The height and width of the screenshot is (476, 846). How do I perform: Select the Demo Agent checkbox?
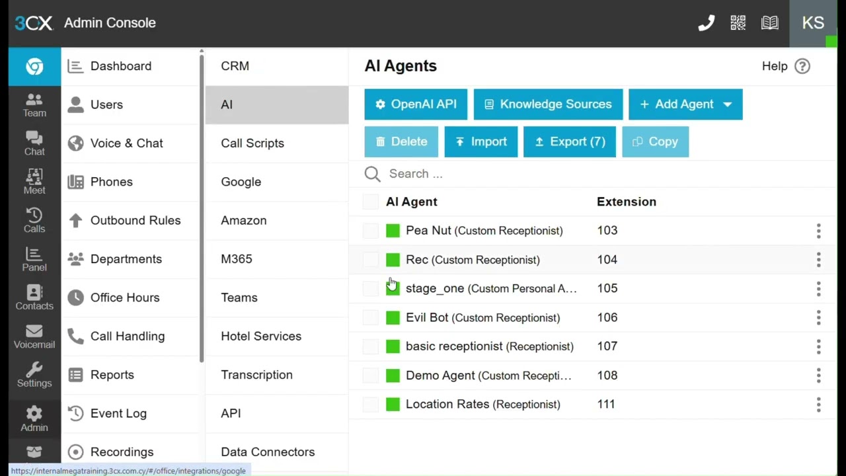(x=371, y=376)
